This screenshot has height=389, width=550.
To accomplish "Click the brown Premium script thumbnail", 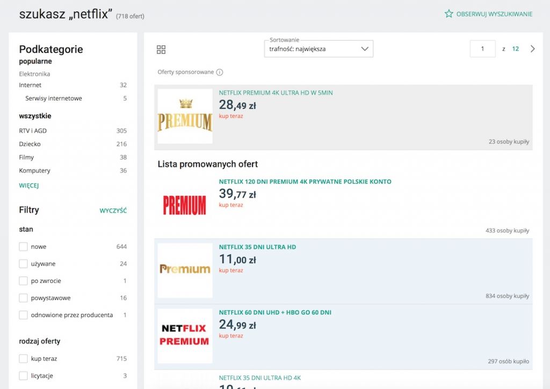I will point(185,270).
